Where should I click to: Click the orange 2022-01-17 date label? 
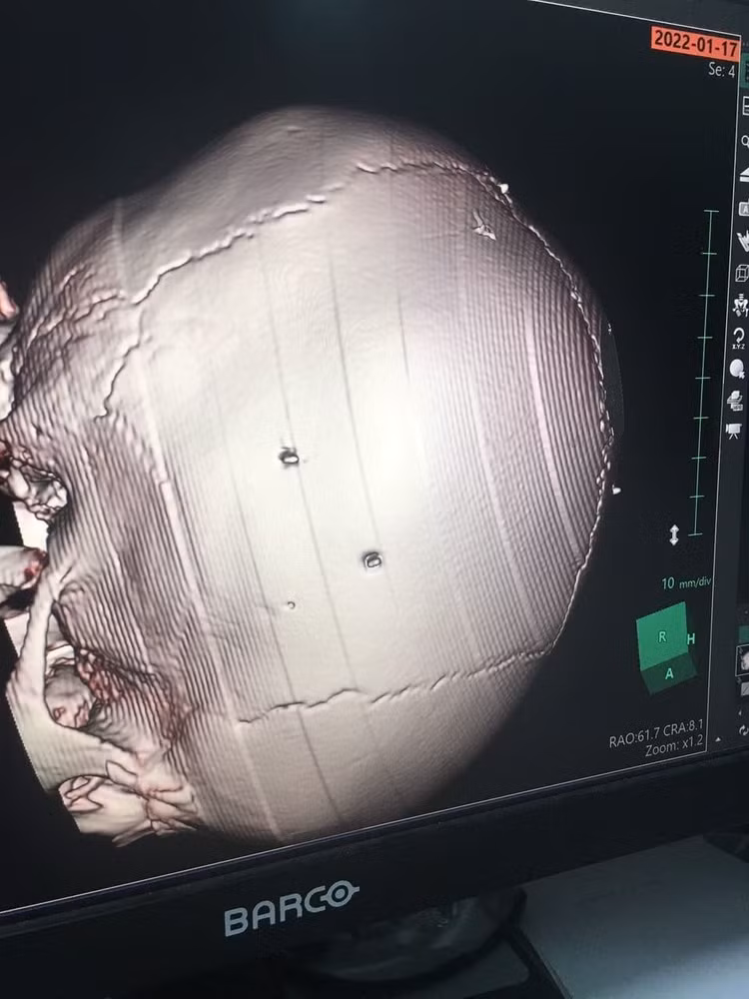tap(695, 44)
